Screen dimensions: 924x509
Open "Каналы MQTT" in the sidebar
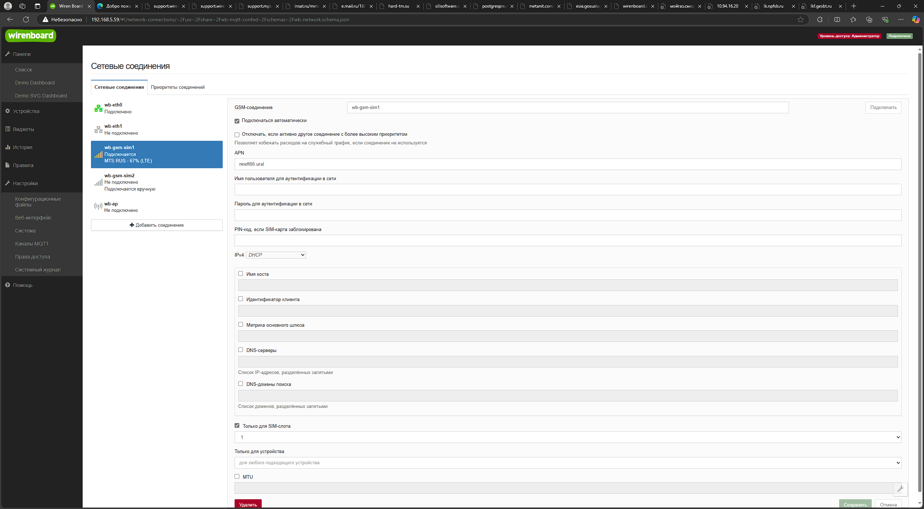(x=32, y=244)
